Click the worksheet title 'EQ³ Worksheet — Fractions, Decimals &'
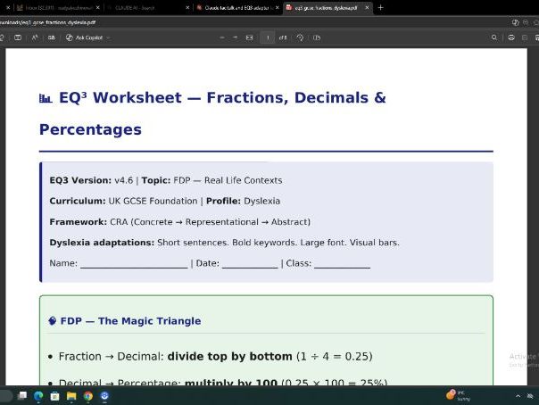This screenshot has height=405, width=539. coord(222,97)
